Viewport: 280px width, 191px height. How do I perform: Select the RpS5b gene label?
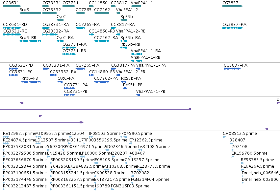click(127, 16)
